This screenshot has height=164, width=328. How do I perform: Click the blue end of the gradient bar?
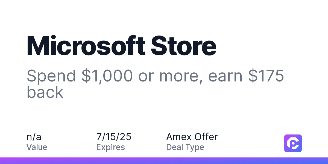(x=314, y=161)
